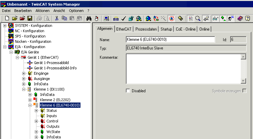Click the Generate mappings icon
Image resolution: width=253 pixels, height=139 pixels.
coord(116,19)
